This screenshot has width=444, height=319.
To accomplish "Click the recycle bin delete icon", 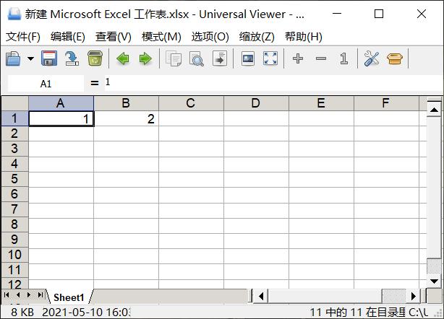I will 95,58.
